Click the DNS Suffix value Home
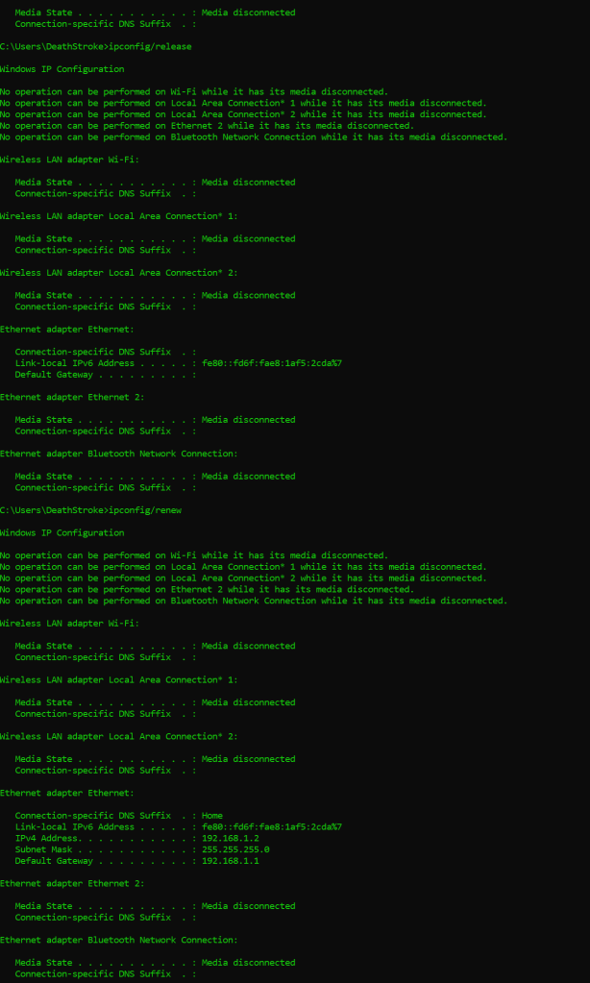This screenshot has height=983, width=590. point(211,816)
